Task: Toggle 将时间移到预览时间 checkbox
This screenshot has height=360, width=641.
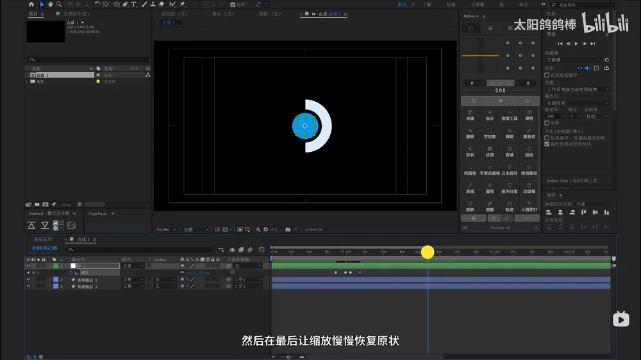Action: 547,144
